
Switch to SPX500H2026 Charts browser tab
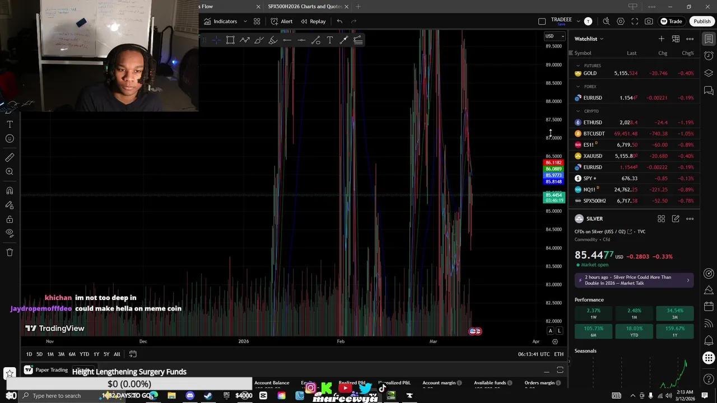304,6
